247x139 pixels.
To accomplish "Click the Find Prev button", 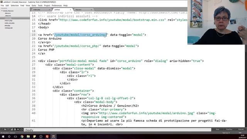I will tap(229, 129).
